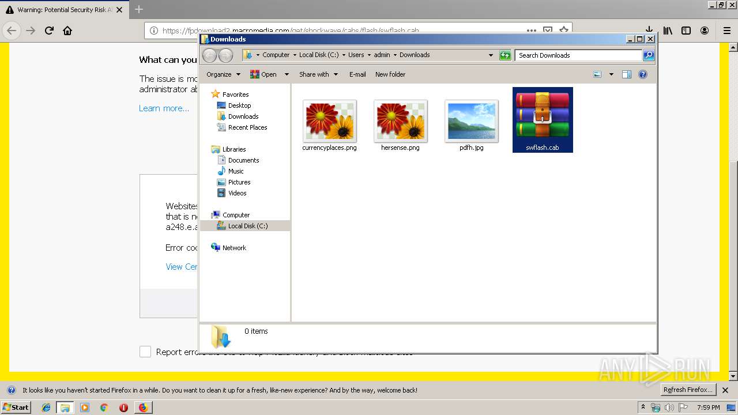
Task: Click admin breadcrumb segment
Action: 382,55
